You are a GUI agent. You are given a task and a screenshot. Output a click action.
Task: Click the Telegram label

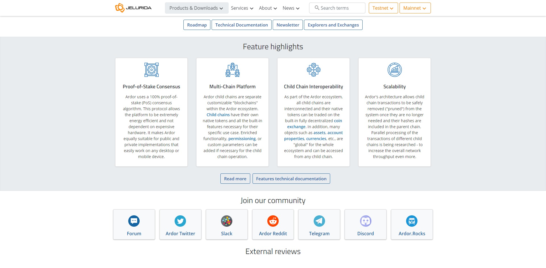[319, 234]
